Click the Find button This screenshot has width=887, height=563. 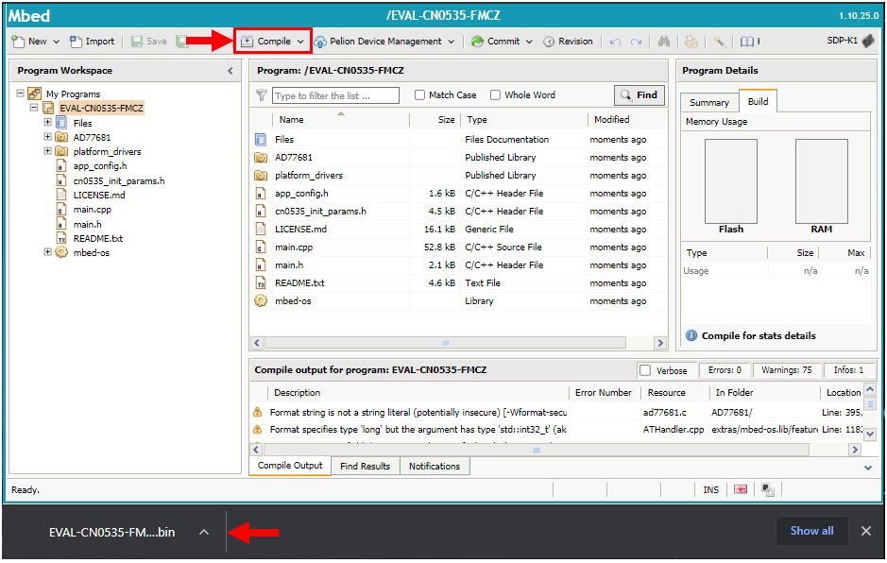[x=639, y=95]
